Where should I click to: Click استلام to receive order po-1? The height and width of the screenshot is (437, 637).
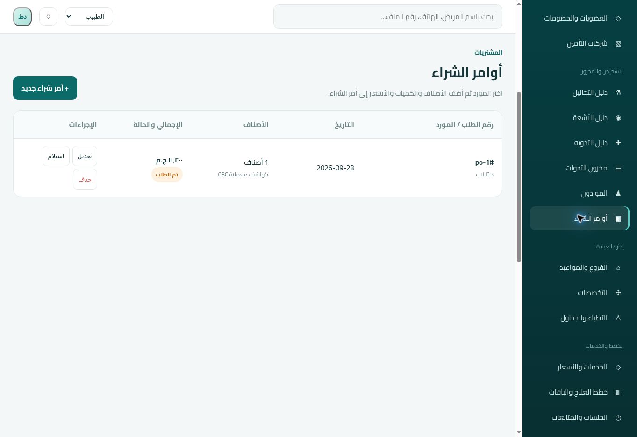coord(56,156)
